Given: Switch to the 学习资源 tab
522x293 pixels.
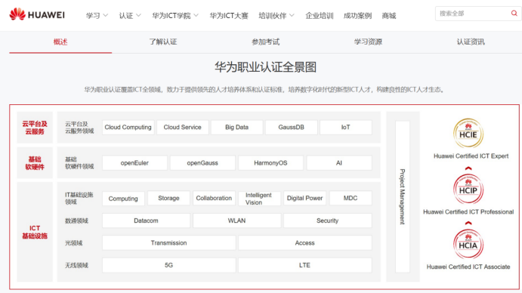Looking at the screenshot, I should [368, 42].
